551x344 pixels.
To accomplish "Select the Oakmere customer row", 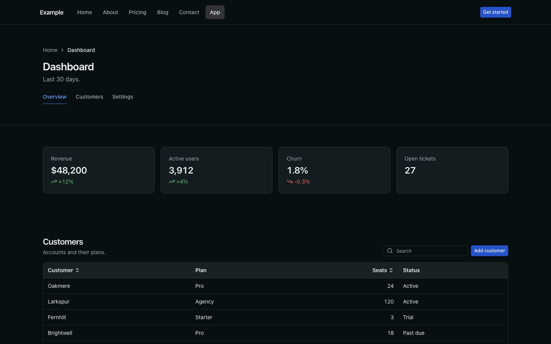I will (x=275, y=286).
